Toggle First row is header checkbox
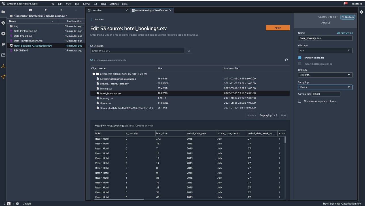The image size is (365, 206). (x=300, y=58)
